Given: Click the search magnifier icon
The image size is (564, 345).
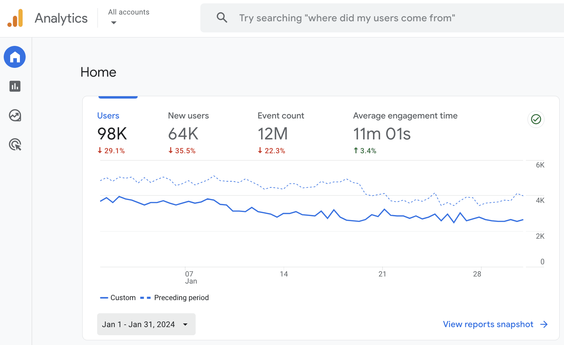Looking at the screenshot, I should 222,18.
